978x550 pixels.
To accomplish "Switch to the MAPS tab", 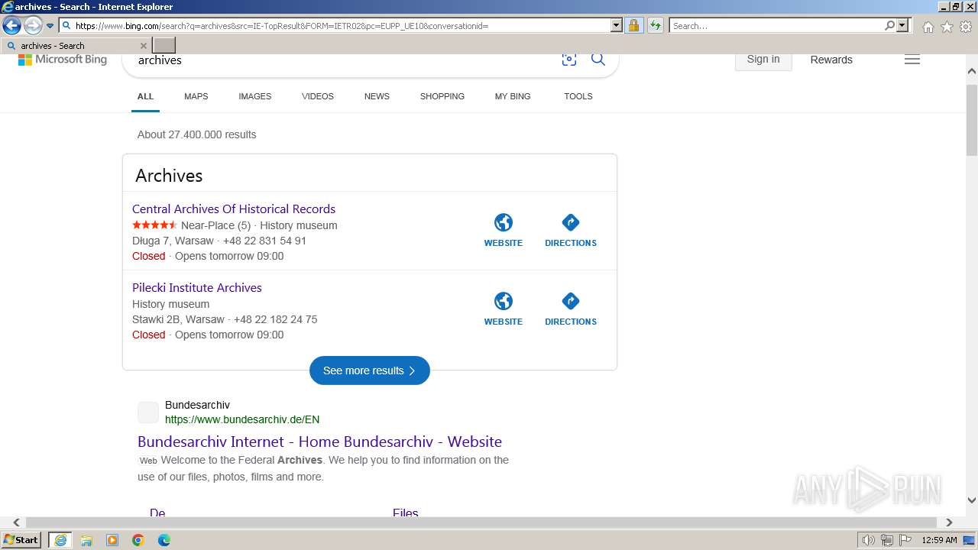I will [x=196, y=96].
